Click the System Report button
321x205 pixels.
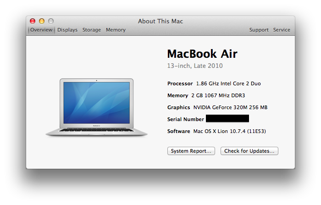[191, 151]
